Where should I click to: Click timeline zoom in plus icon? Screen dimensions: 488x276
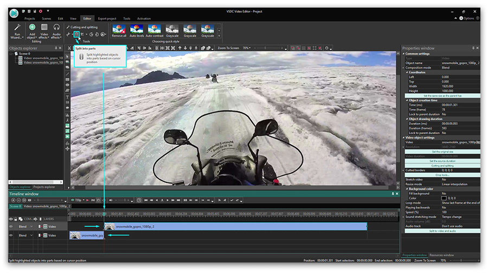[x=13, y=200]
